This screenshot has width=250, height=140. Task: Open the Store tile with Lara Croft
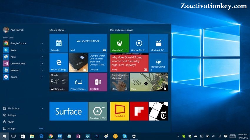149,82
